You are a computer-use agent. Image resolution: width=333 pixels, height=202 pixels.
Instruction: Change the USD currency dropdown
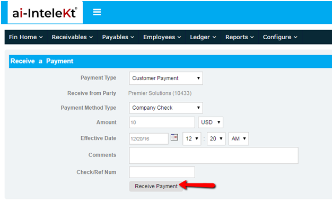pyautogui.click(x=211, y=122)
